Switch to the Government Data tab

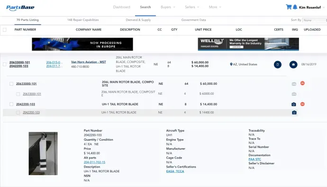click(193, 20)
